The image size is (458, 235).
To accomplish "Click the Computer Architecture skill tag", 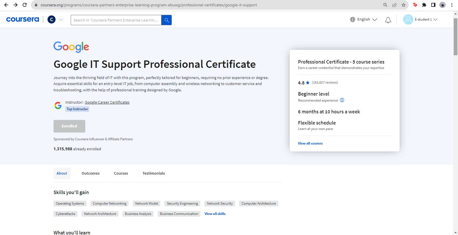I will (x=259, y=204).
